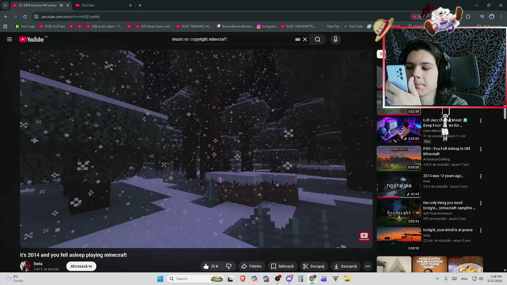Submit search with magnifier icon
Viewport: 507px width, 285px height.
318,39
